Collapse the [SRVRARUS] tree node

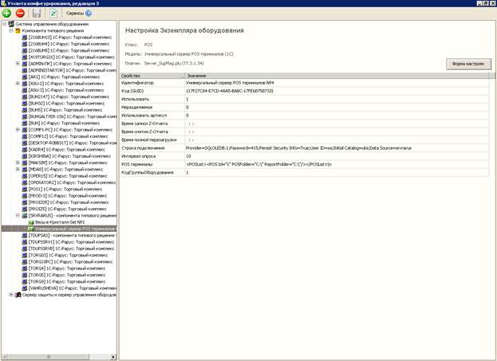(x=18, y=215)
